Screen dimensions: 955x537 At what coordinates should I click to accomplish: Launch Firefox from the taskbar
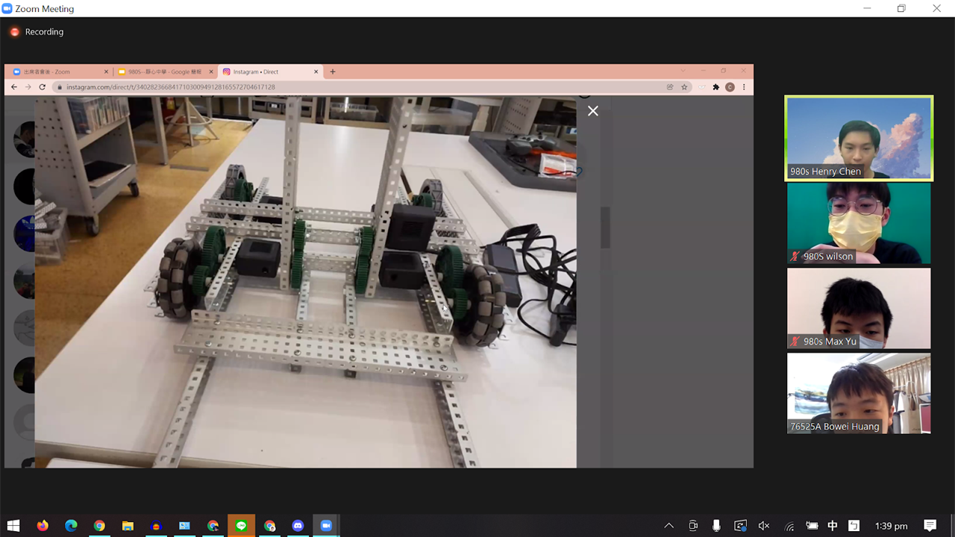pyautogui.click(x=43, y=526)
